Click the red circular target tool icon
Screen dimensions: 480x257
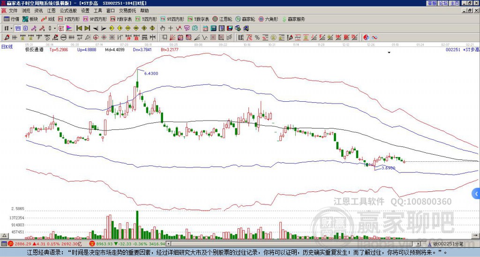[96, 38]
